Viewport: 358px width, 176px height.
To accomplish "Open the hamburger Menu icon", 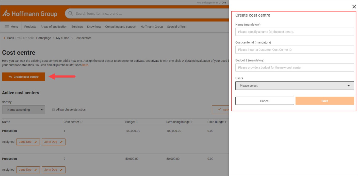I will point(7,27).
